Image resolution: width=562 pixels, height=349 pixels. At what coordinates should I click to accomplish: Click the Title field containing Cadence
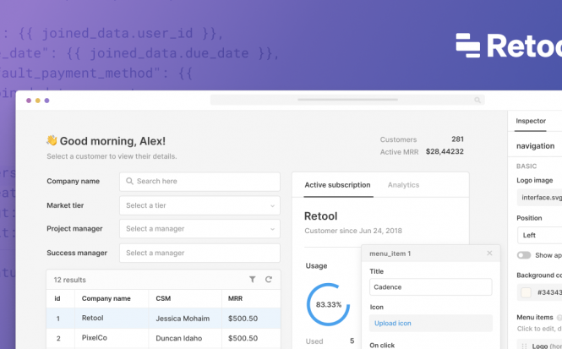click(430, 287)
